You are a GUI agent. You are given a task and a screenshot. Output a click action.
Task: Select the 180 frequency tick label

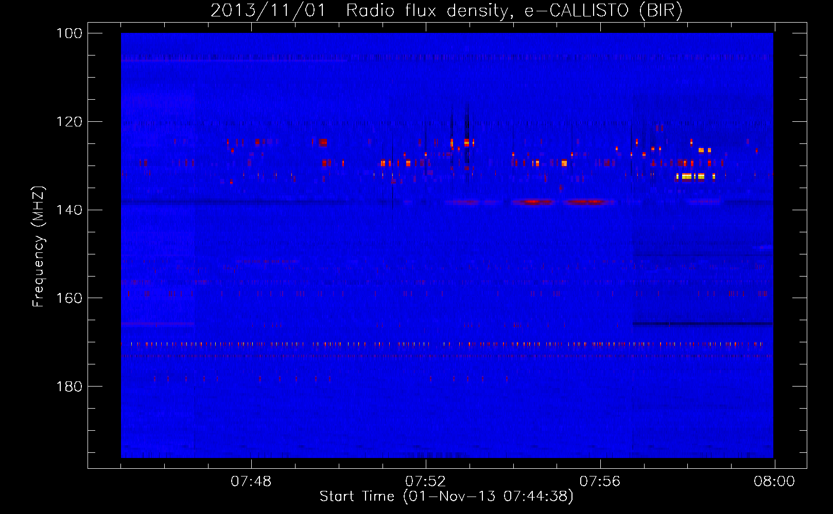point(70,387)
